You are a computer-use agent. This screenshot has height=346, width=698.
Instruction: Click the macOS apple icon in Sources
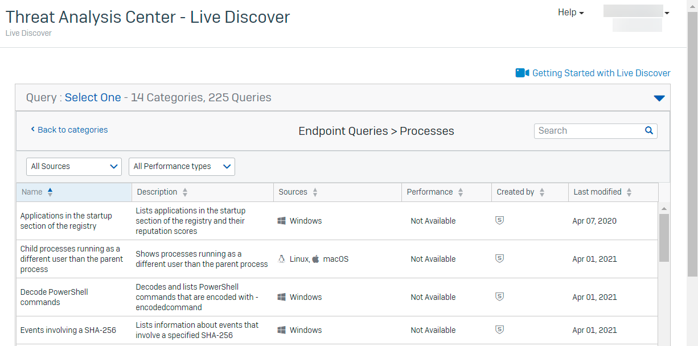pos(315,259)
